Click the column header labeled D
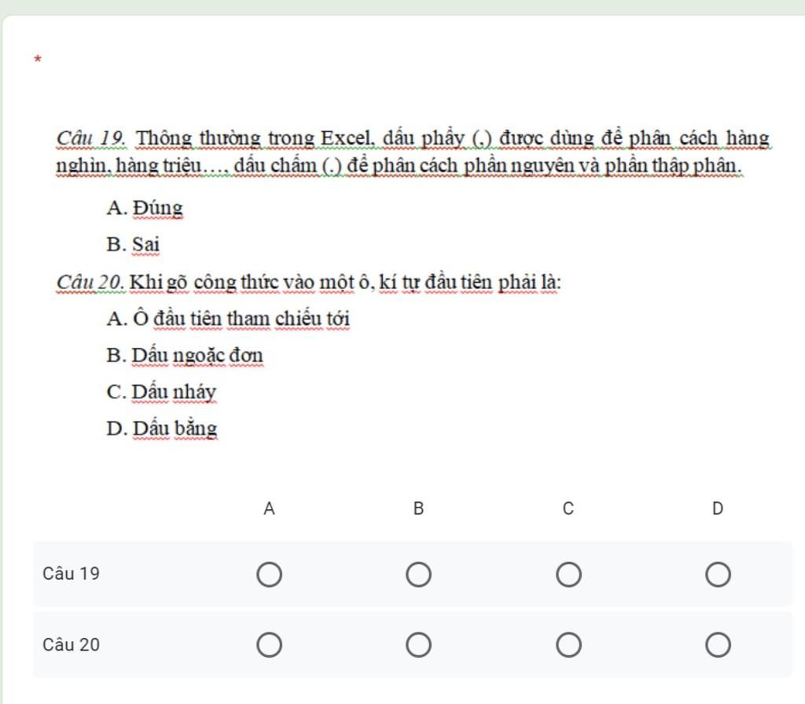The width and height of the screenshot is (805, 704). click(717, 509)
